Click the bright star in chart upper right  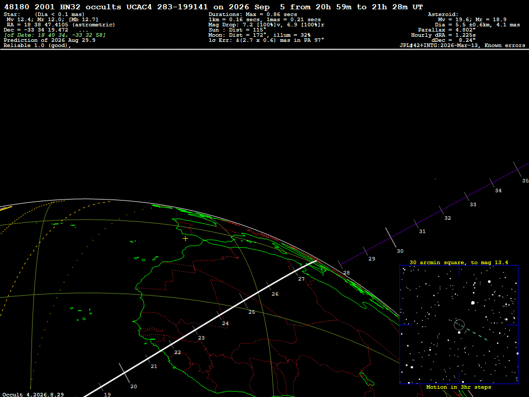pyautogui.click(x=489, y=281)
